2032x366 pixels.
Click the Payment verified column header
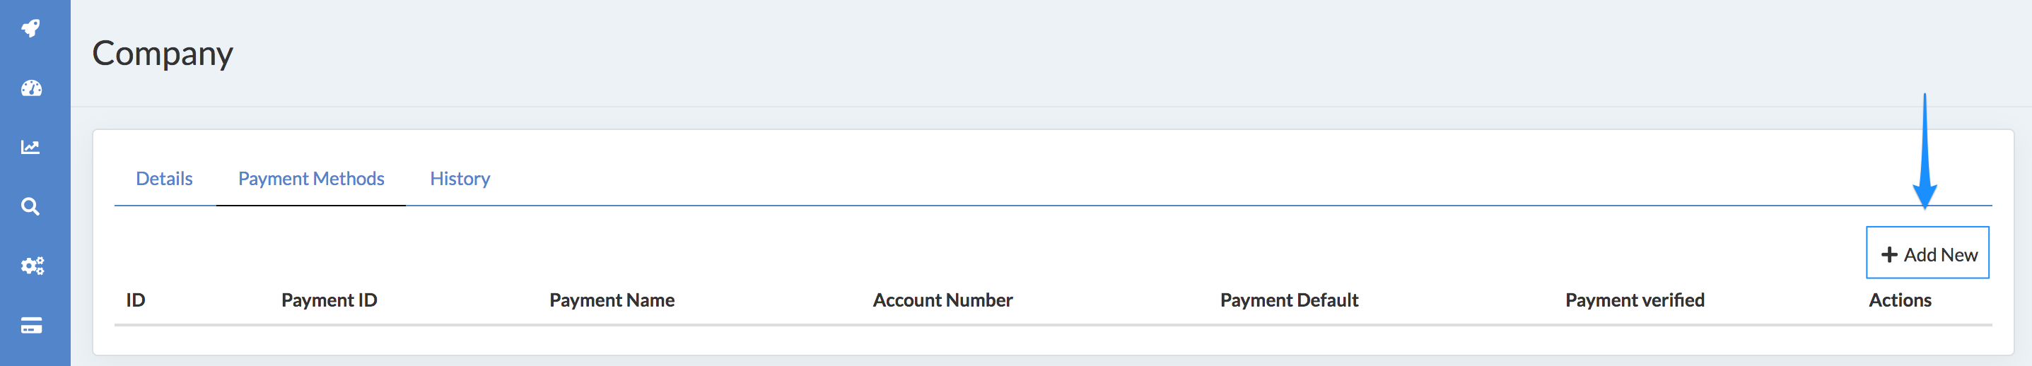pyautogui.click(x=1635, y=300)
